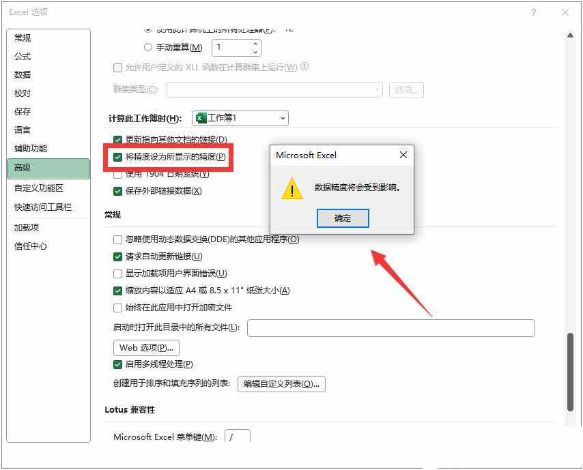Toggle 缩放内容以适应 A4 checkbox
583x470 pixels.
pos(117,291)
